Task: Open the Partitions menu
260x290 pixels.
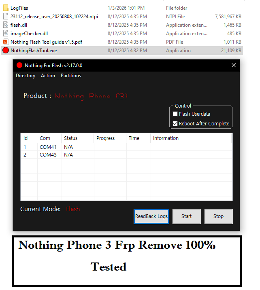Action: pos(71,76)
